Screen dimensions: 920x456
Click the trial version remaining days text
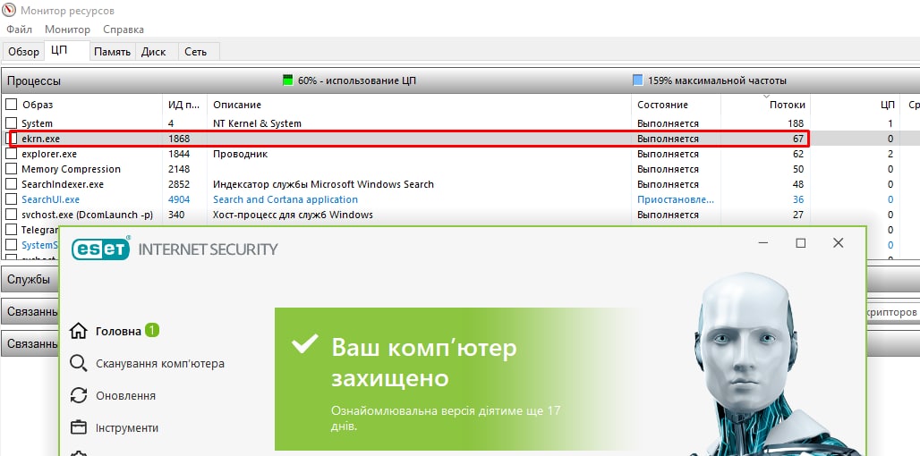(x=446, y=418)
